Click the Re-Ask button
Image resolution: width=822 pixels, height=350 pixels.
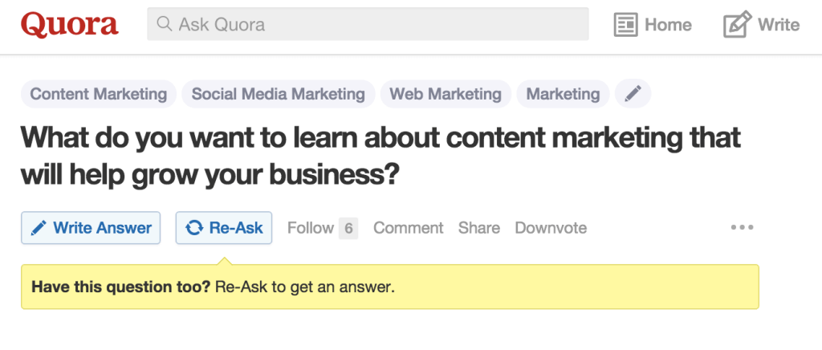pos(224,228)
